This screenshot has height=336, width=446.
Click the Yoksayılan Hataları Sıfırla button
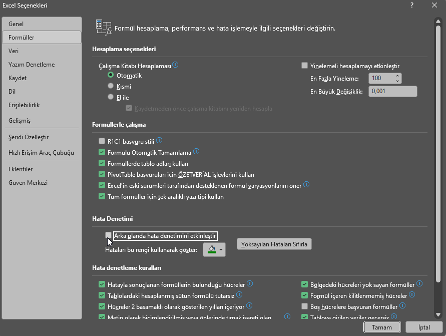click(274, 244)
